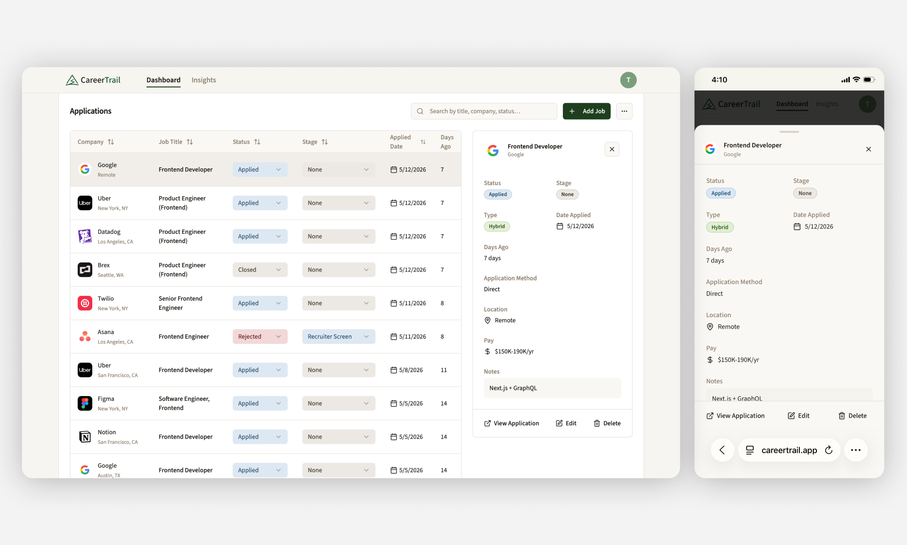
Task: Open the user avatar T in desktop header
Action: coord(628,80)
